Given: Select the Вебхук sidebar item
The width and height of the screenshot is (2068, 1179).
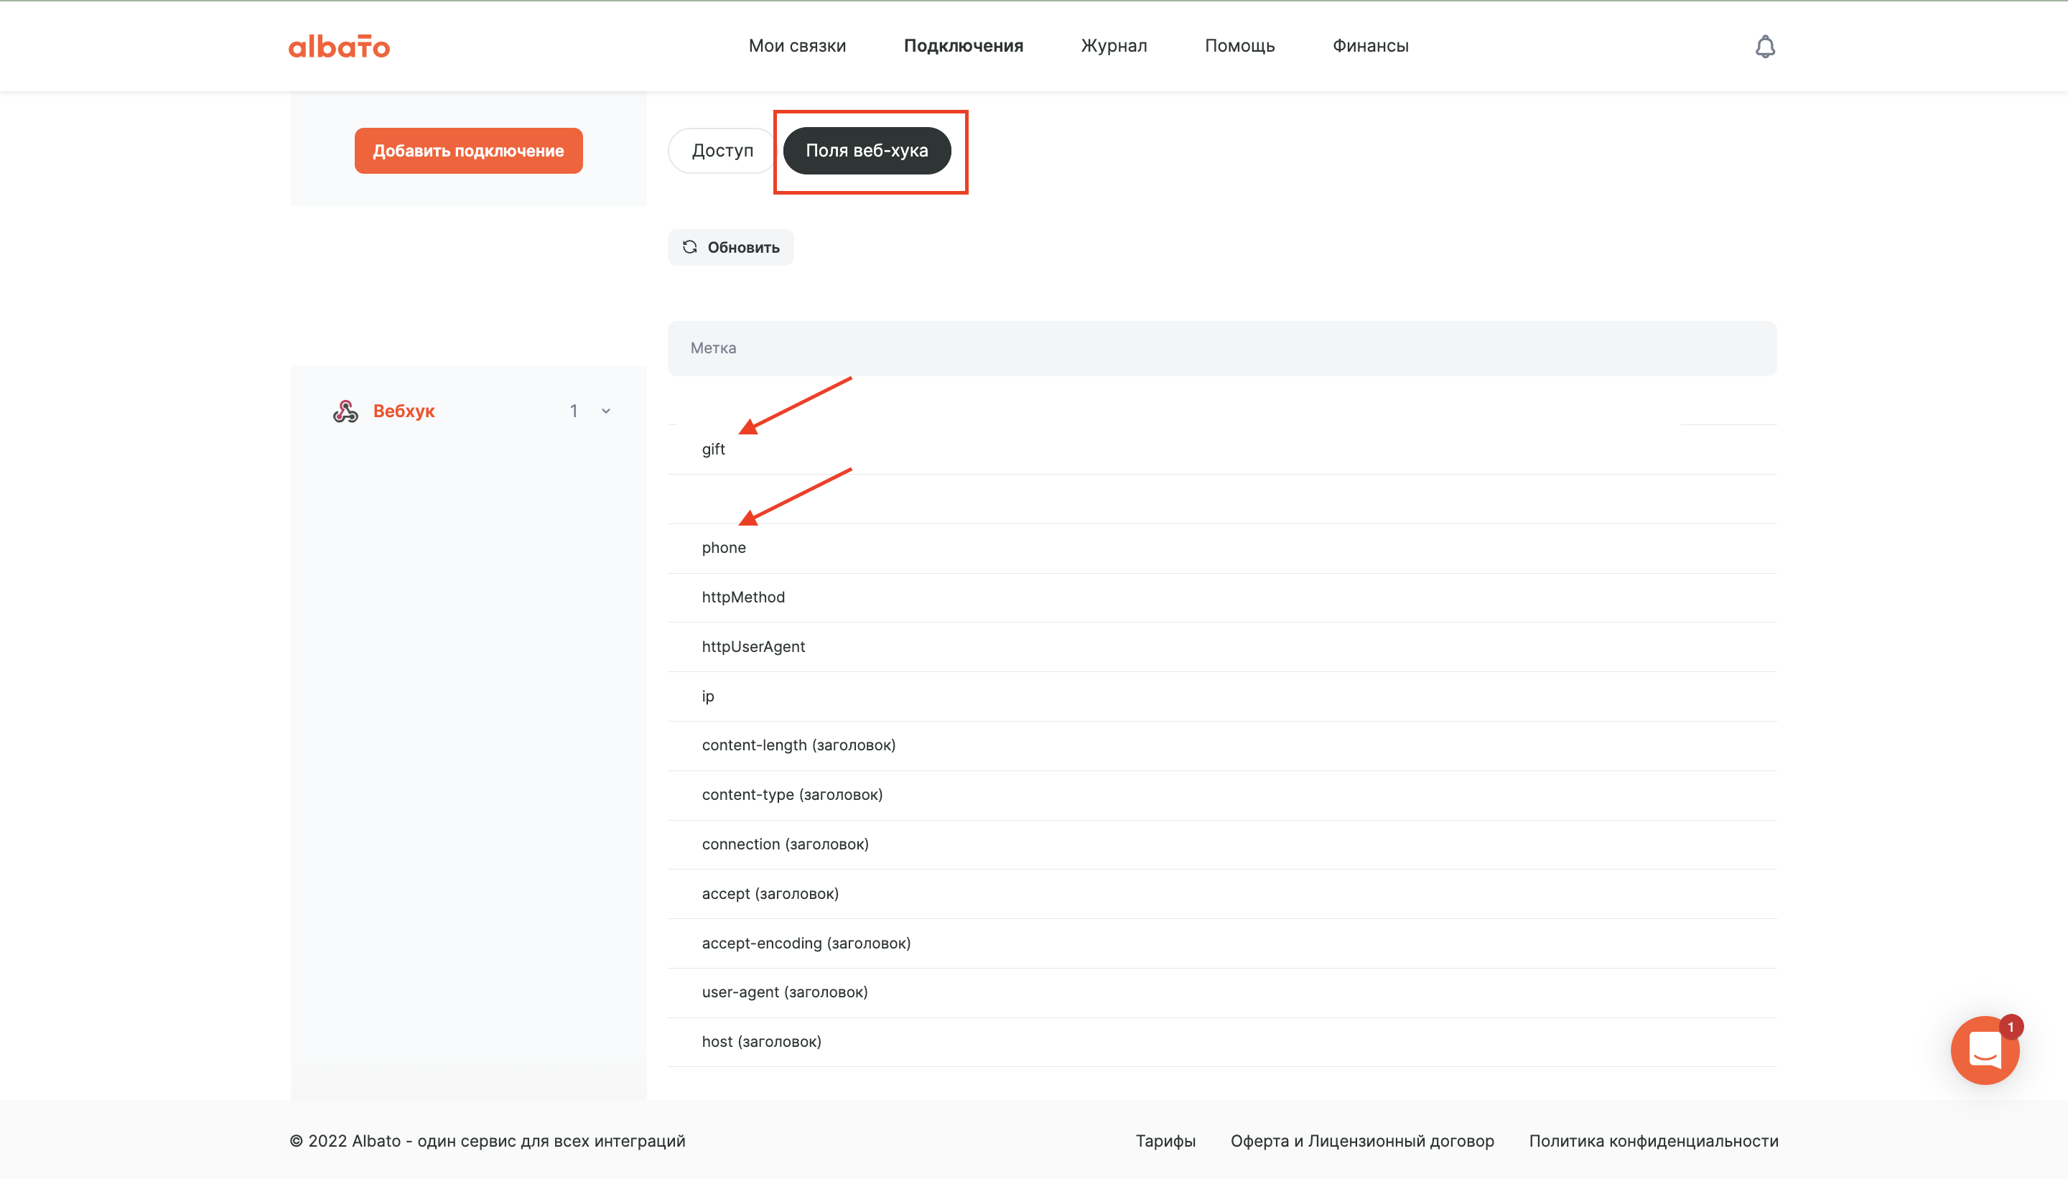Looking at the screenshot, I should tap(468, 411).
